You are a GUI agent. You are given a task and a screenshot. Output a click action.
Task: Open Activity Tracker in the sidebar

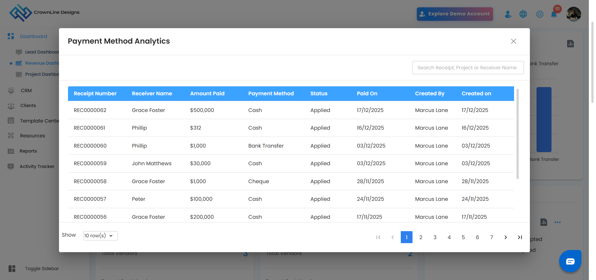pyautogui.click(x=37, y=166)
